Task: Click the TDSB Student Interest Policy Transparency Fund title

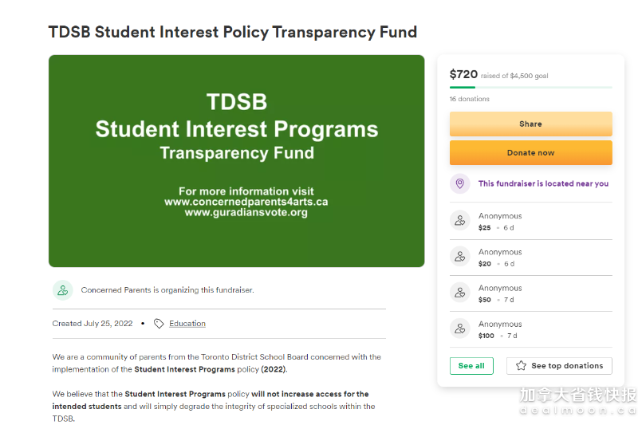Action: pos(233,32)
